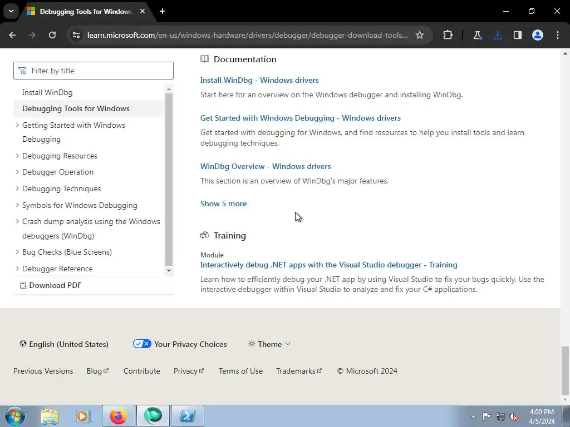Open the network tray icon
Screen dimensions: 570x427
500,416
